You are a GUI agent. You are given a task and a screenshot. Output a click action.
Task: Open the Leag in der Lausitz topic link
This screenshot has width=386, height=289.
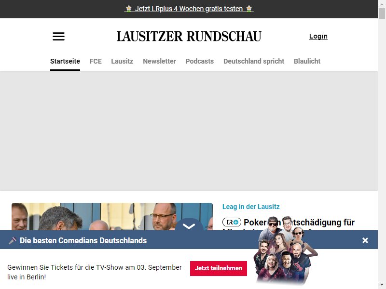pyautogui.click(x=251, y=207)
